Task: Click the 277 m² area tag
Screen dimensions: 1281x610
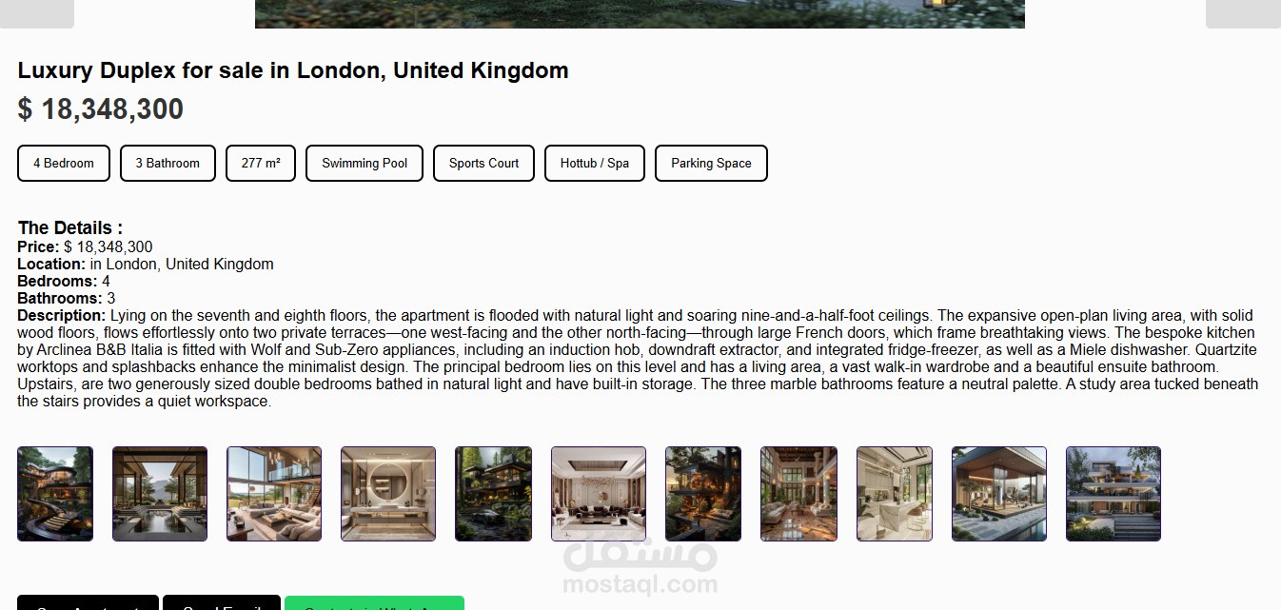Action: [261, 163]
